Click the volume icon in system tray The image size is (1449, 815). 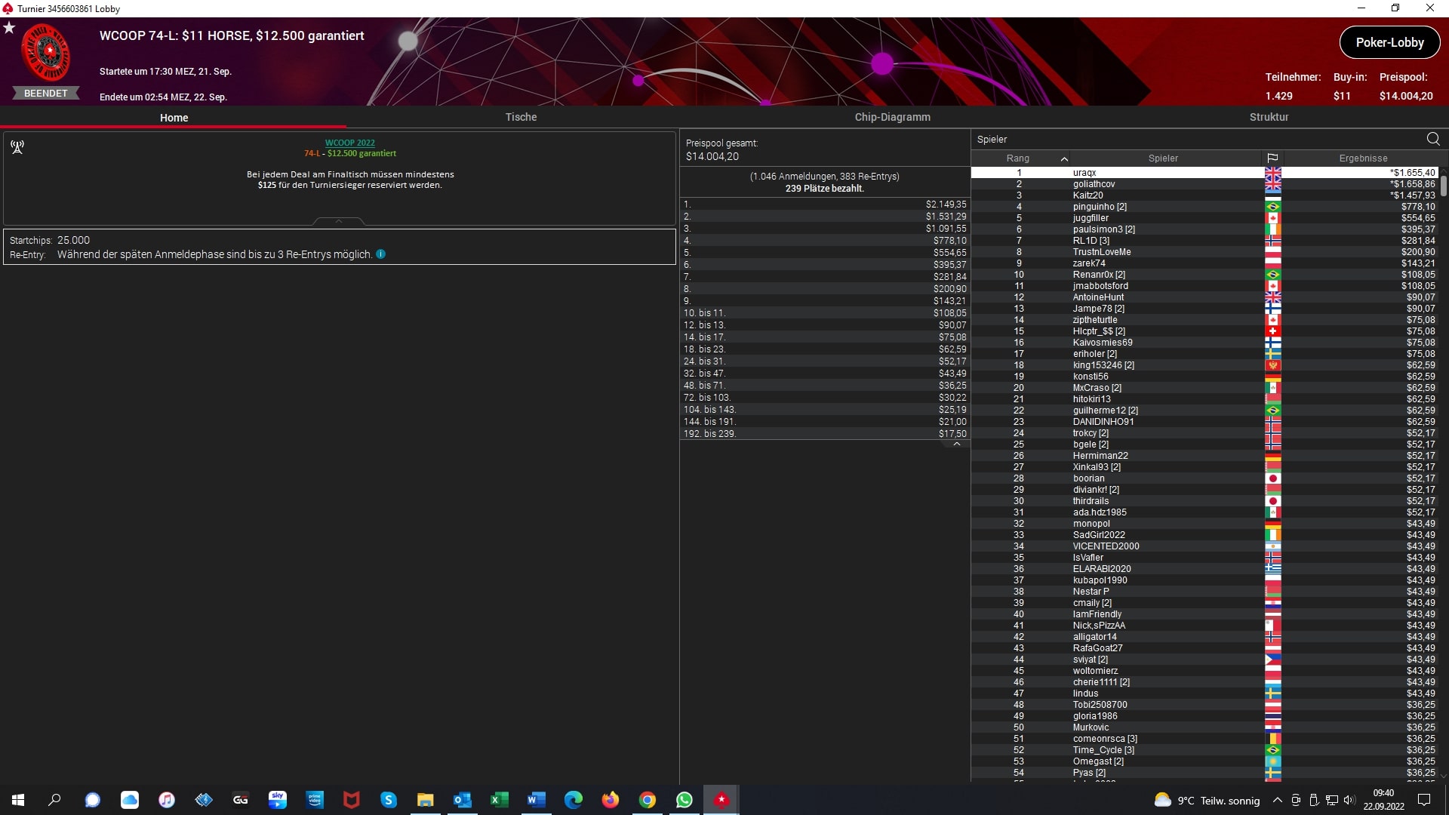[1349, 800]
